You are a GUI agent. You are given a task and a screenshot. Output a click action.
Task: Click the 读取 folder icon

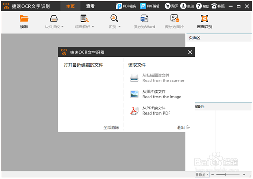pos(24,18)
